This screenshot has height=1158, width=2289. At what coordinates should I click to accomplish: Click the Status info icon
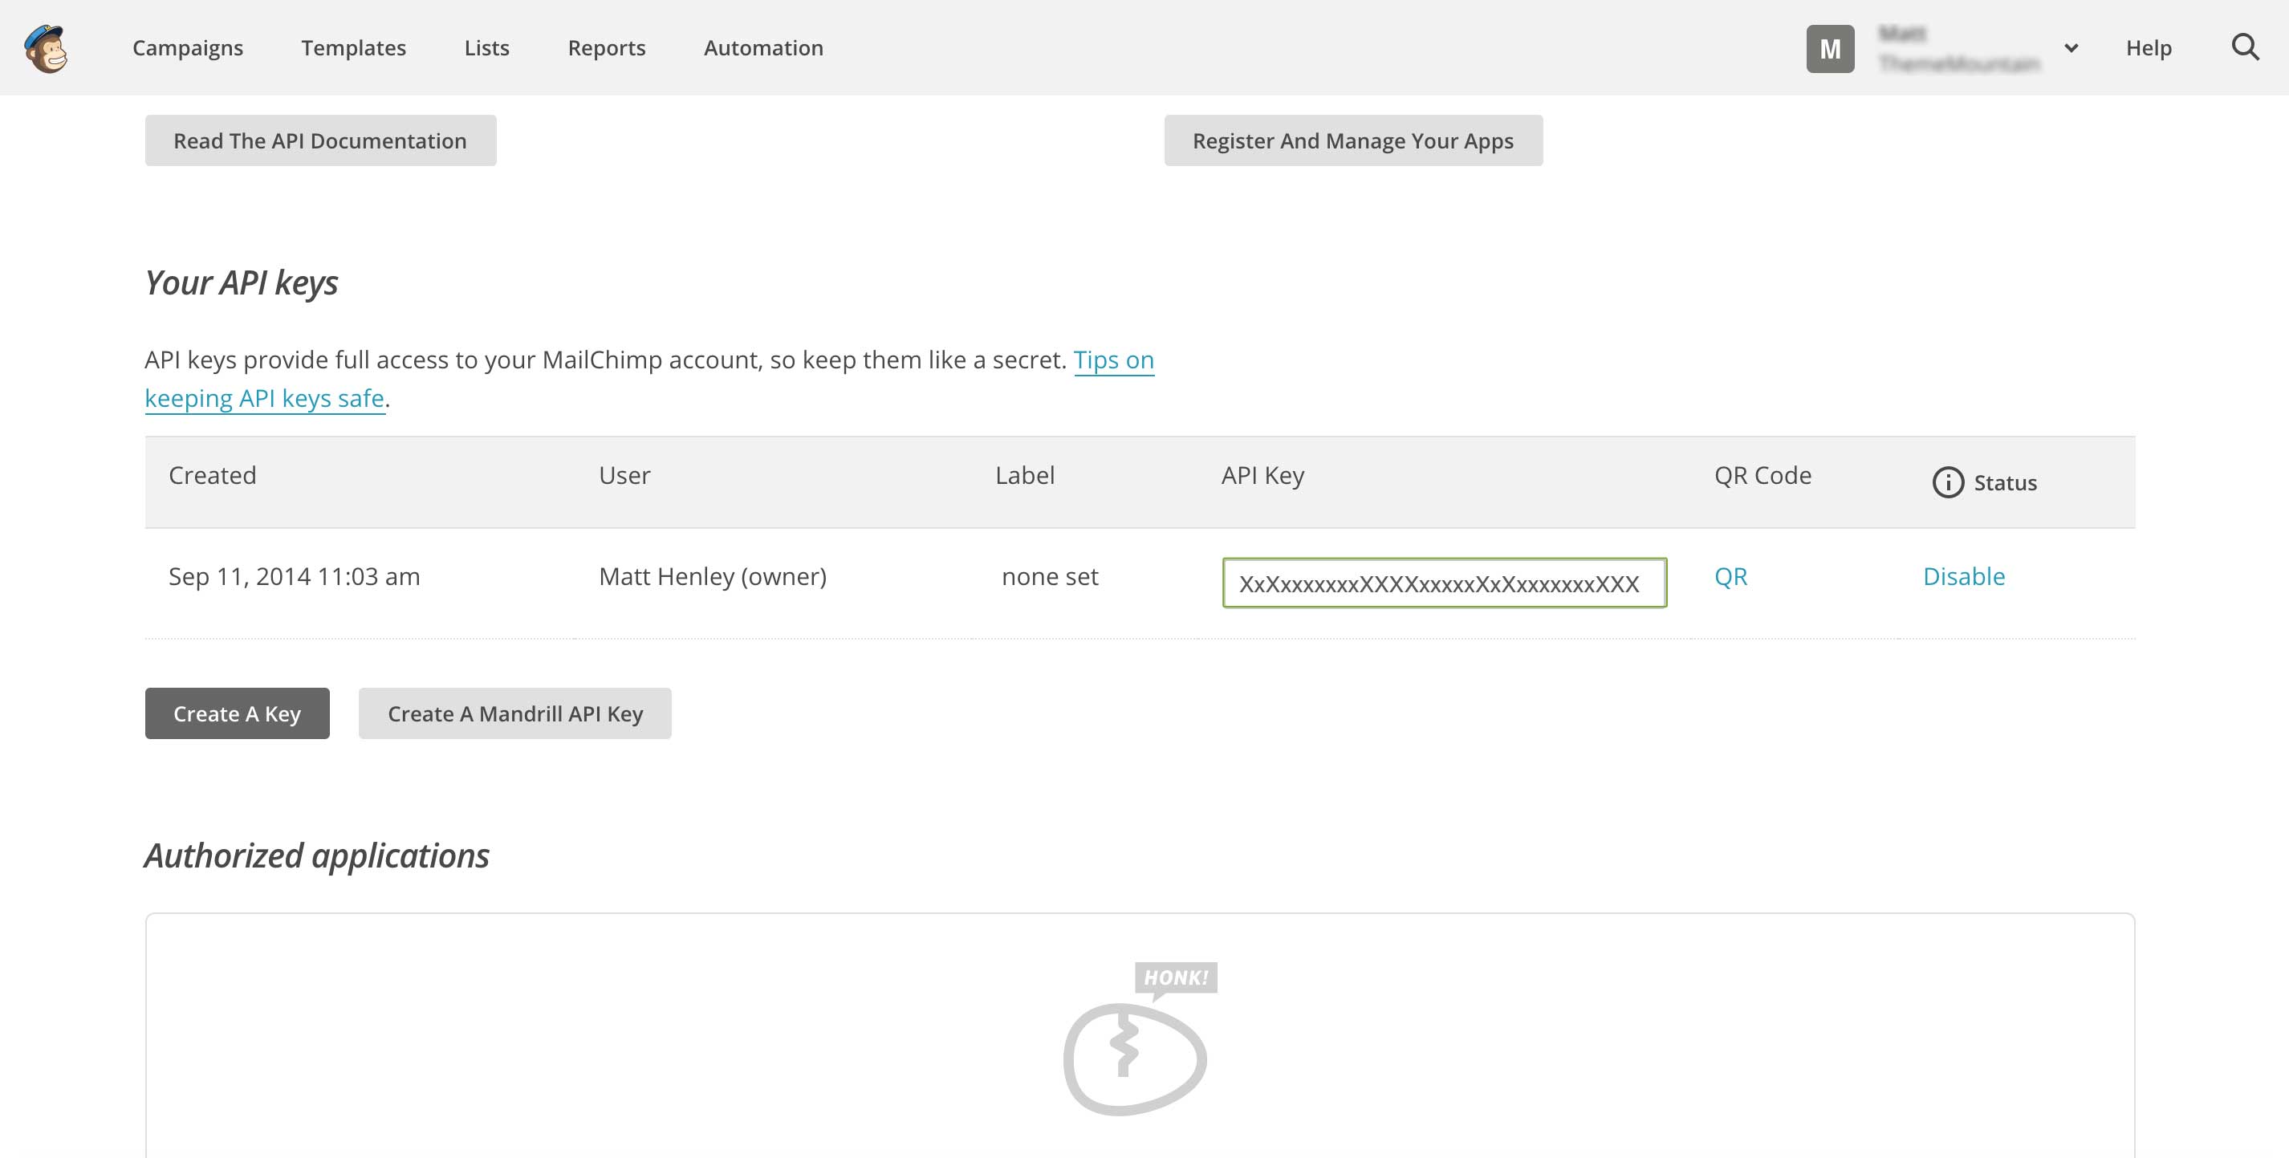1948,482
